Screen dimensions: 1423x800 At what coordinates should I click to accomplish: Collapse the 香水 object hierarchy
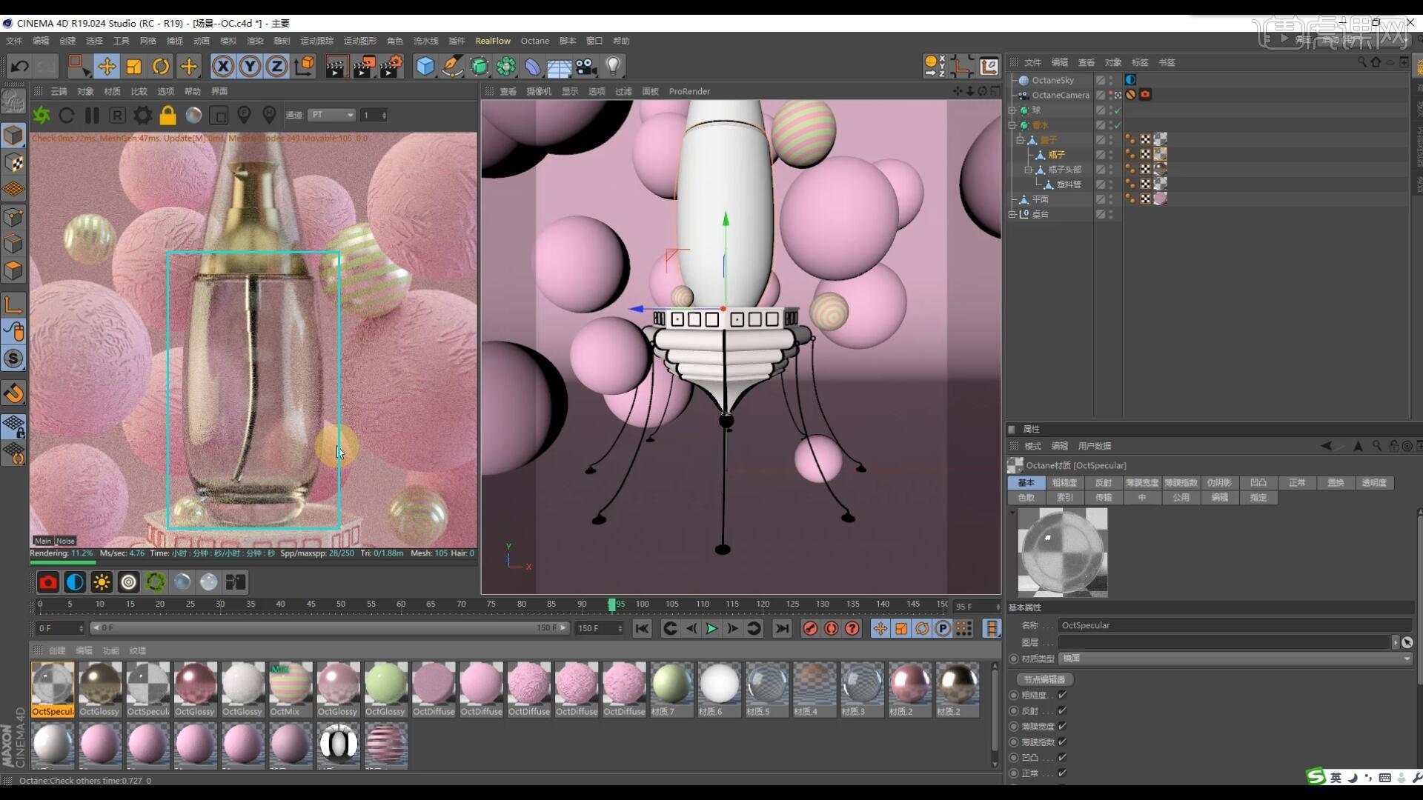pyautogui.click(x=1012, y=124)
